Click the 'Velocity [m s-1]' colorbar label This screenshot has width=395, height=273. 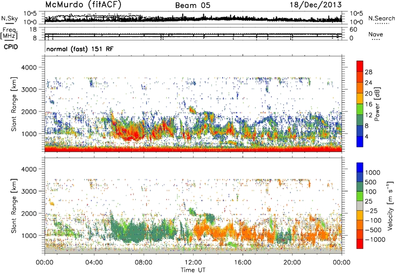(x=390, y=205)
